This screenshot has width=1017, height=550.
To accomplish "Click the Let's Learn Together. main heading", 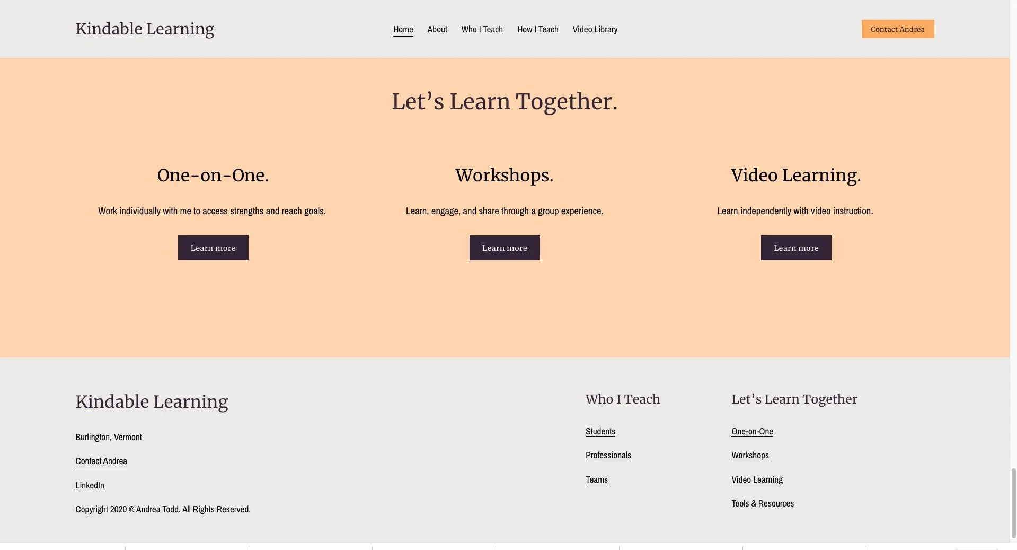I will (505, 101).
